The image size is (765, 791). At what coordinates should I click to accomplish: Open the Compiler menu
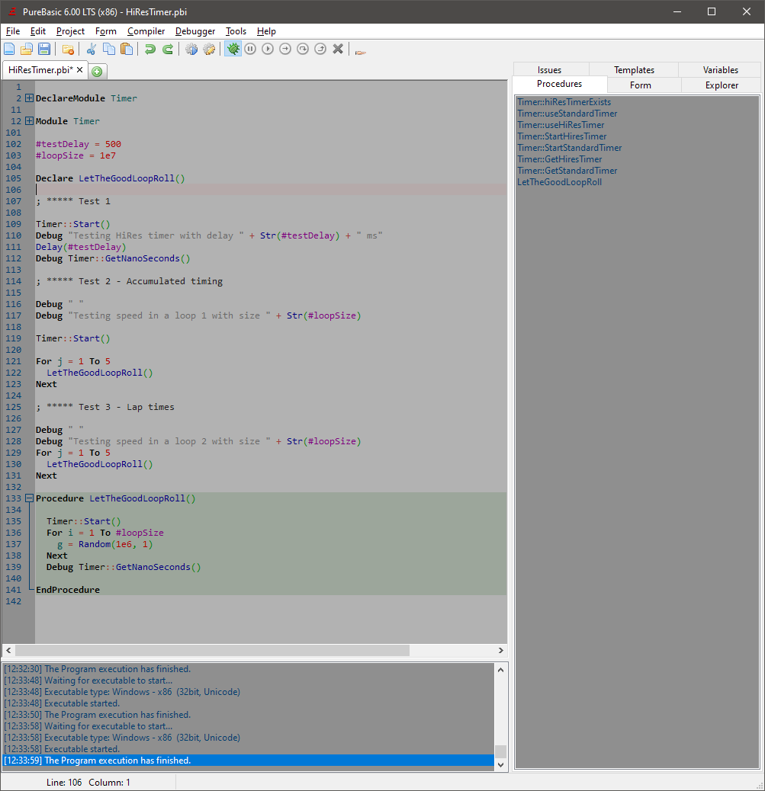(x=146, y=31)
